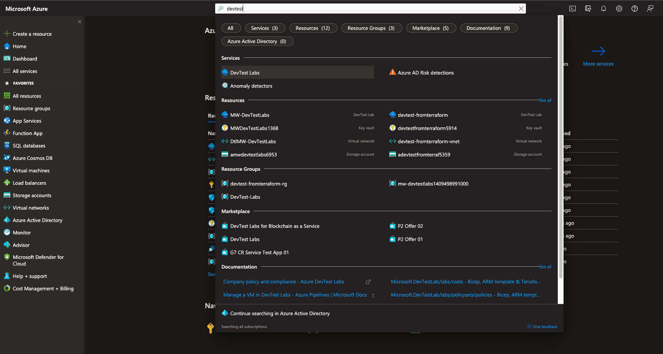Open Microsoft Defender for Cloud
663x354 pixels.
(38, 260)
